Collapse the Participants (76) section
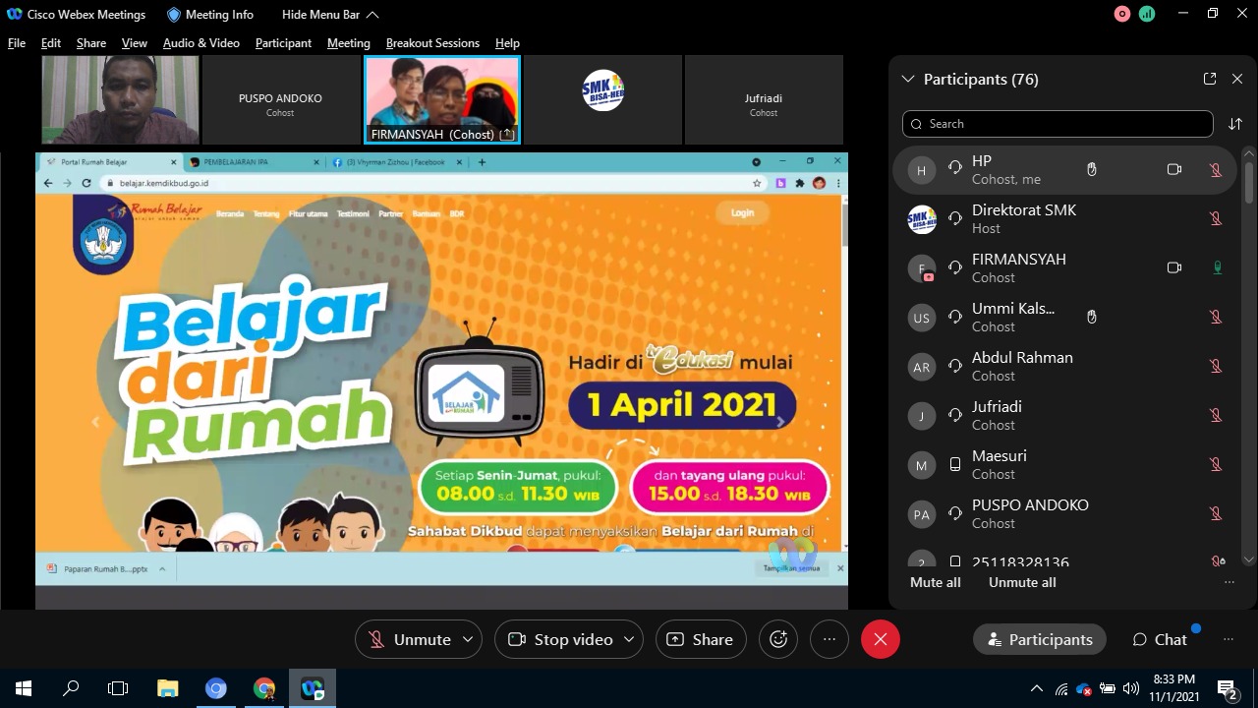 click(907, 79)
